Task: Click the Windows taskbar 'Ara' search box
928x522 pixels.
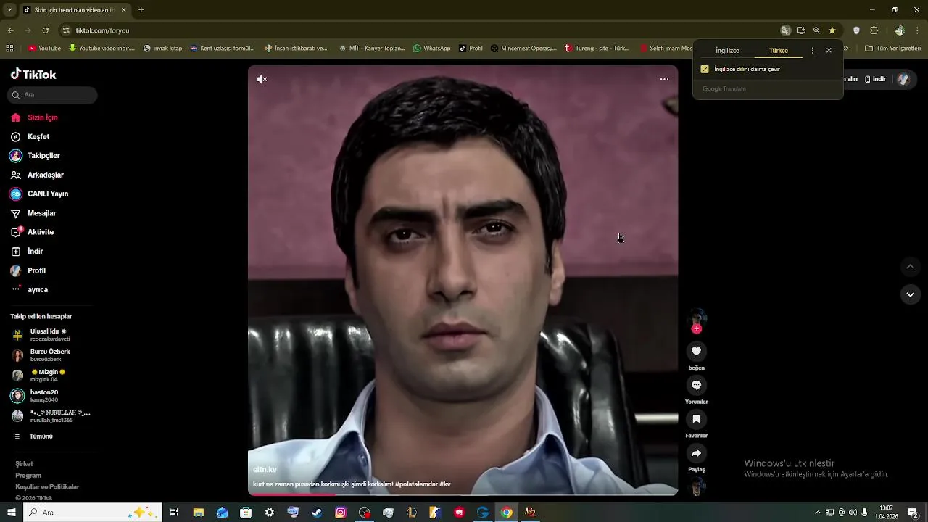Action: click(93, 513)
